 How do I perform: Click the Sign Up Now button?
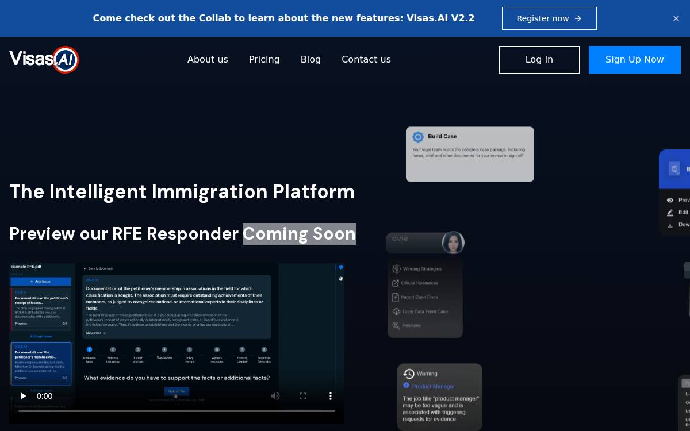pos(635,60)
